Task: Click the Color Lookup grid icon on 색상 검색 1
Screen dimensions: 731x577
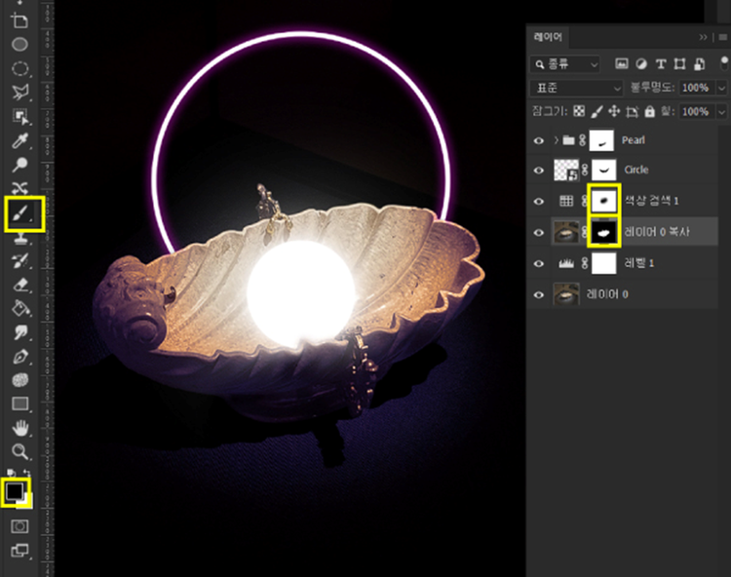Action: click(x=566, y=201)
